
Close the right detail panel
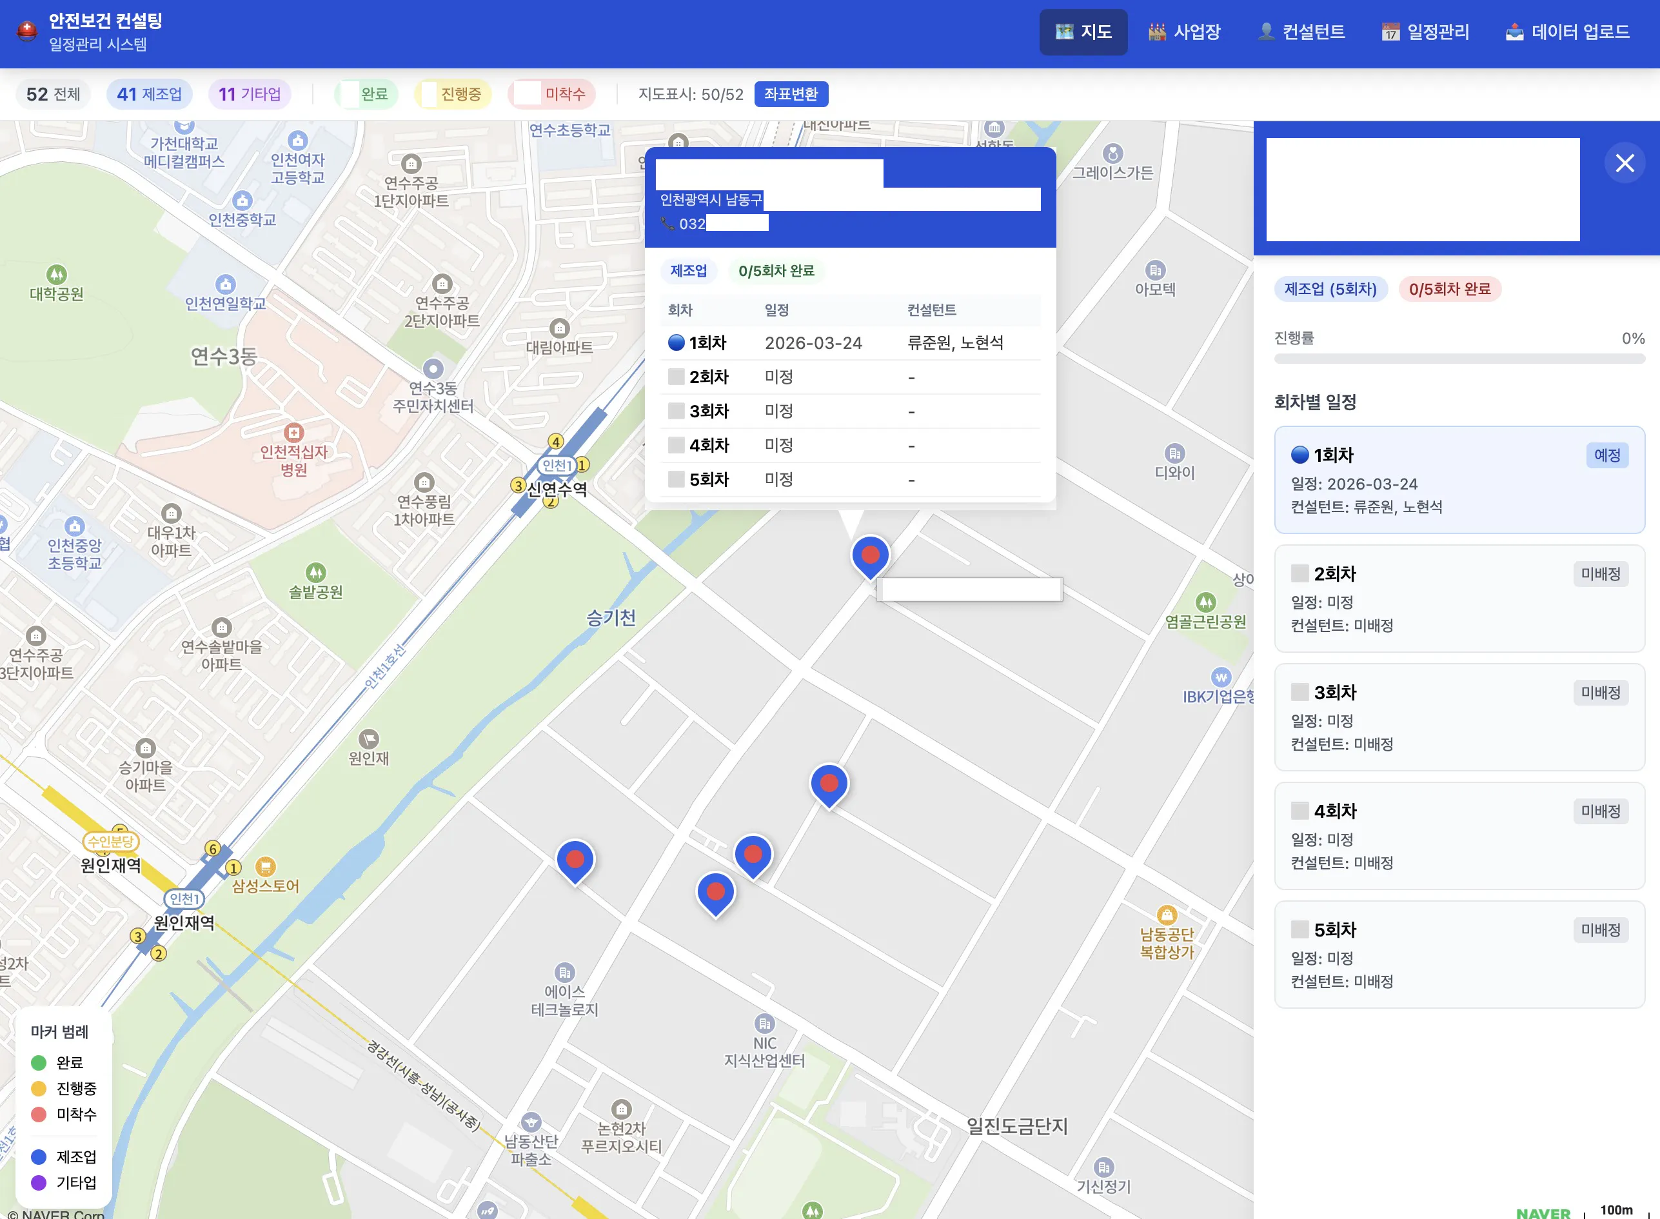click(1625, 163)
